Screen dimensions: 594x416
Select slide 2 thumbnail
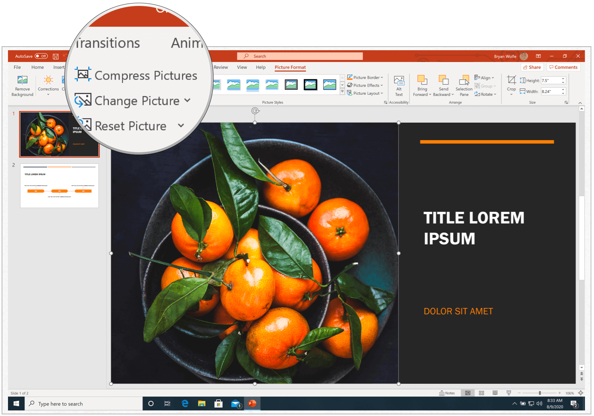click(59, 186)
